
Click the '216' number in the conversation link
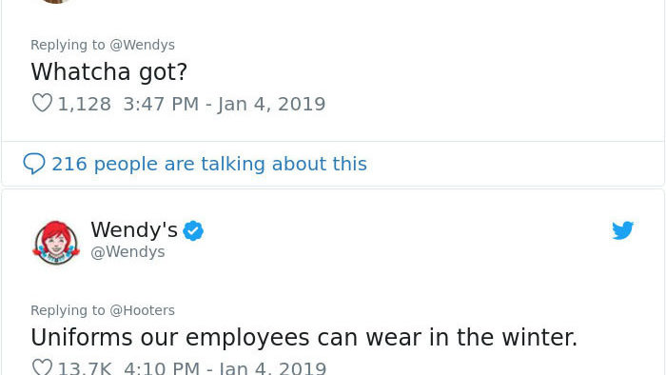click(69, 164)
